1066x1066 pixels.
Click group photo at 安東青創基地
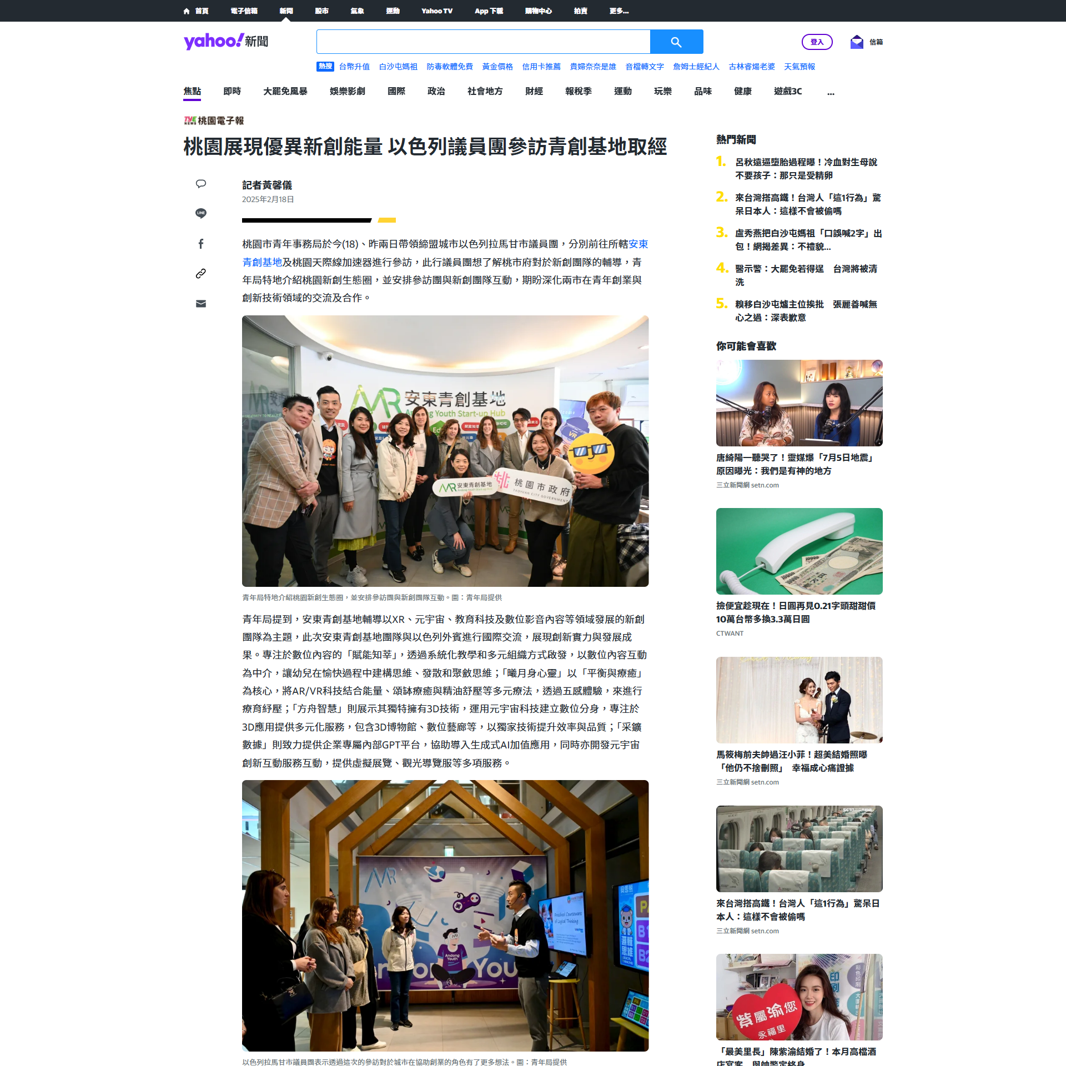(445, 451)
